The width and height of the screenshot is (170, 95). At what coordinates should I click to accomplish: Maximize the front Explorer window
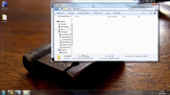coord(150,4)
